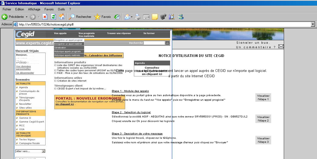Open the forward button history dropdown arrow
The height and width of the screenshot is (159, 317).
[x=39, y=17]
